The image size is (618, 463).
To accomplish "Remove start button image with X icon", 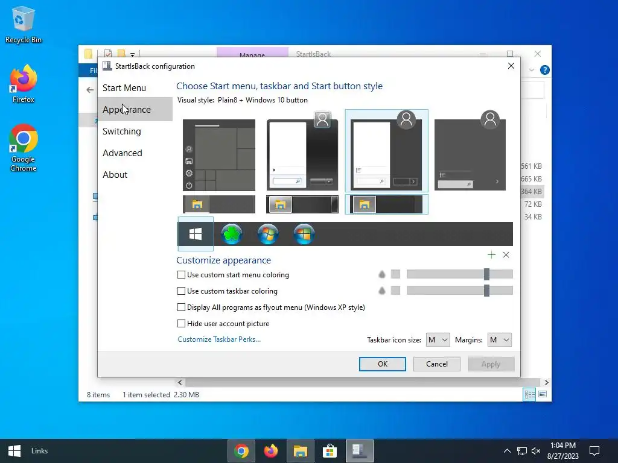I will pyautogui.click(x=506, y=255).
